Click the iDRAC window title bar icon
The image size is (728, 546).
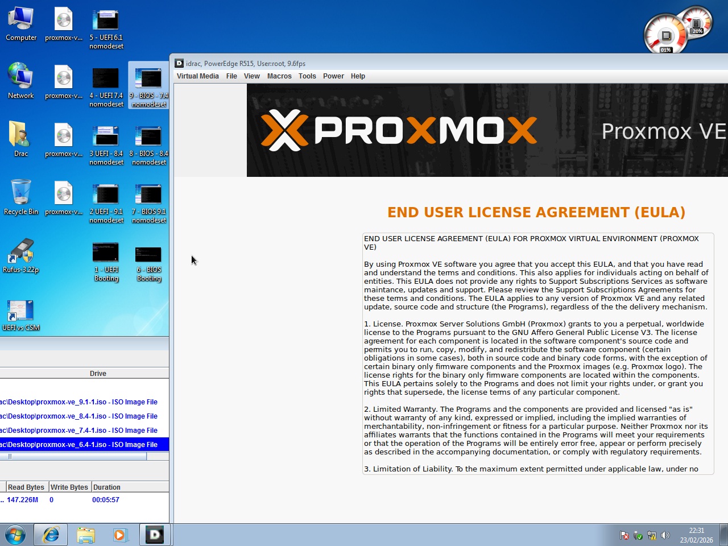179,63
